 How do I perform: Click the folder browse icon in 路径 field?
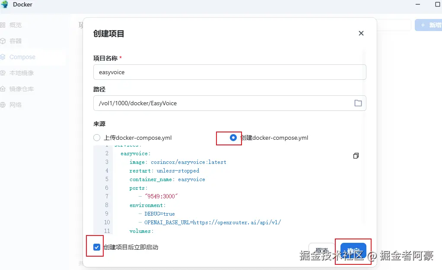tap(358, 103)
